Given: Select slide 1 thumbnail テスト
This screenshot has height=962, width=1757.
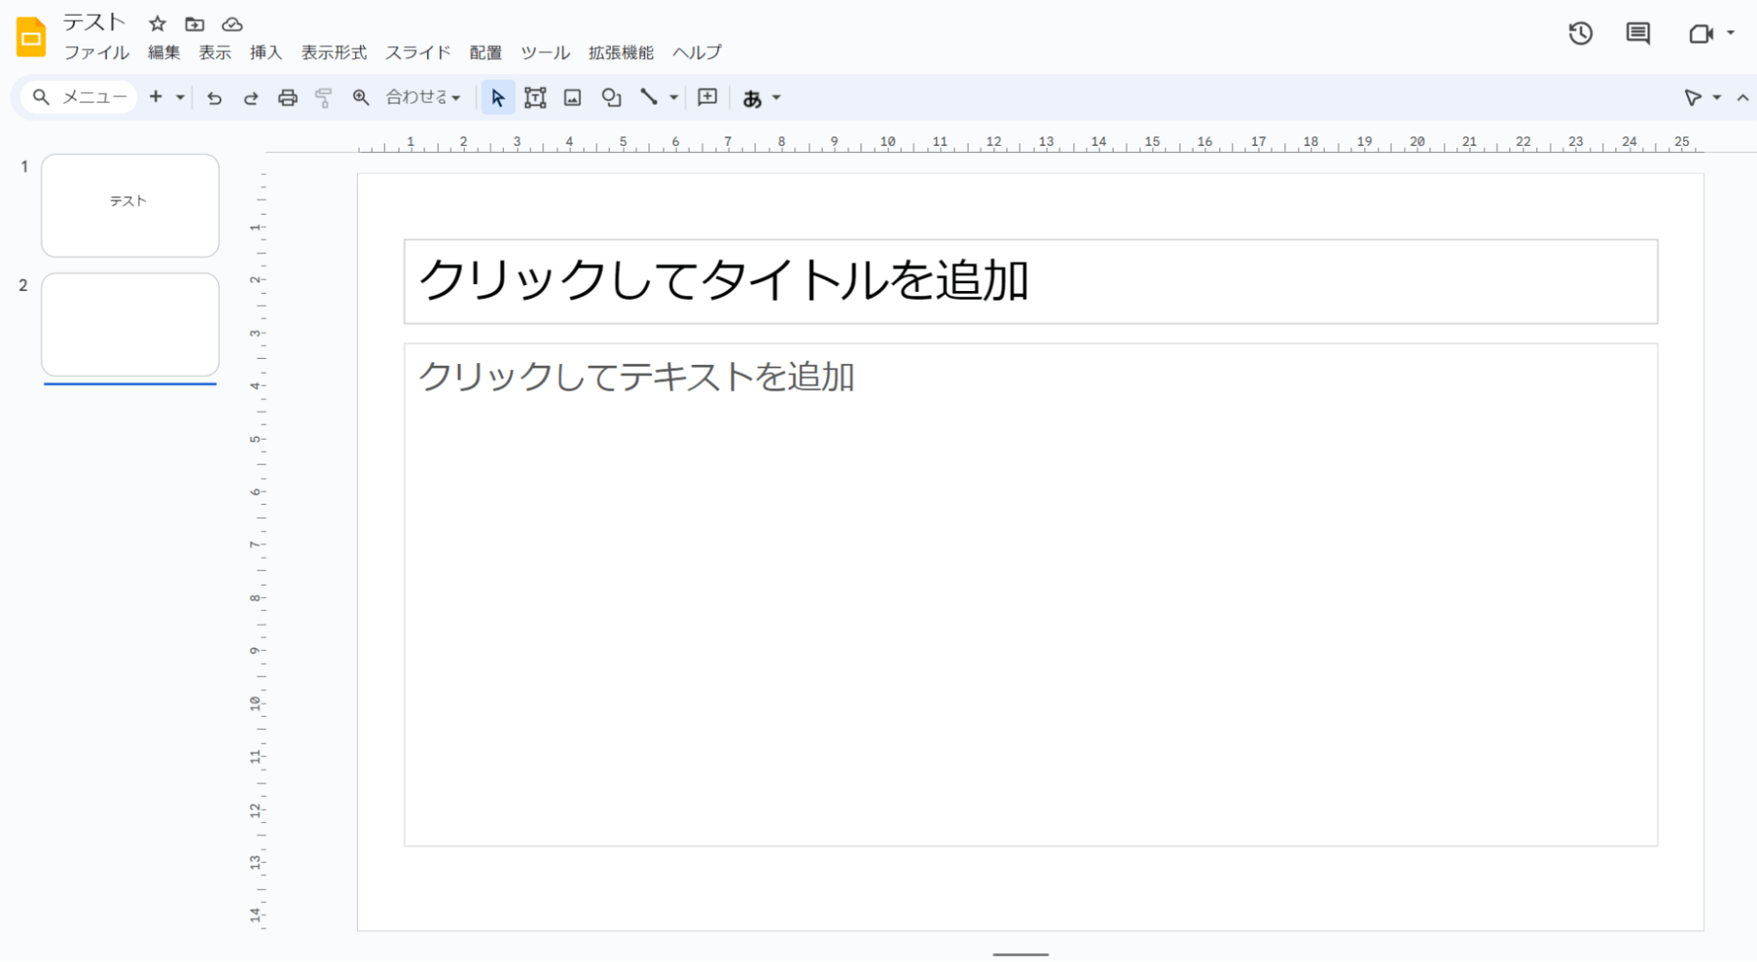Looking at the screenshot, I should tap(130, 206).
